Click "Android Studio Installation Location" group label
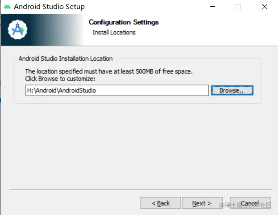 click(66, 59)
